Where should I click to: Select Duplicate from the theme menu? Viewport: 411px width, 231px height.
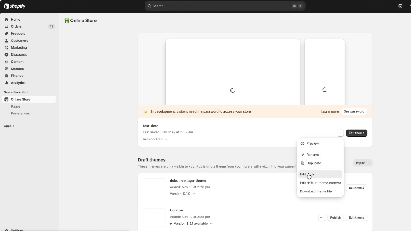(x=320, y=163)
